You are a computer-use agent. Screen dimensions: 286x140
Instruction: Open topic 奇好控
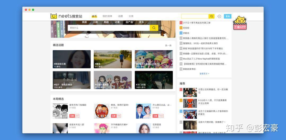pyautogui.click(x=186, y=28)
